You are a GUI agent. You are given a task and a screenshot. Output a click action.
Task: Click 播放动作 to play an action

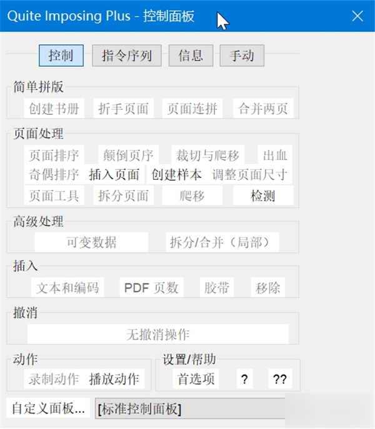click(x=114, y=379)
